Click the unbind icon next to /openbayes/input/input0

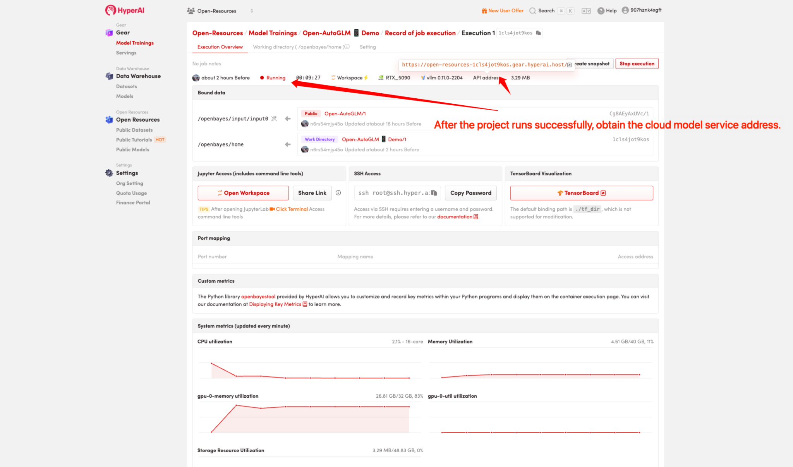pos(274,118)
